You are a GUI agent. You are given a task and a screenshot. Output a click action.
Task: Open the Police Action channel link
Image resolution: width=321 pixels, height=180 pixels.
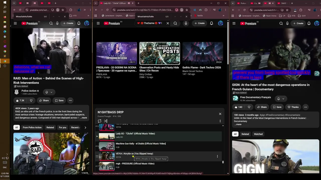coord(29,91)
